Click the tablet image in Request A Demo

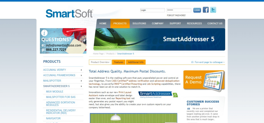(x=214, y=81)
